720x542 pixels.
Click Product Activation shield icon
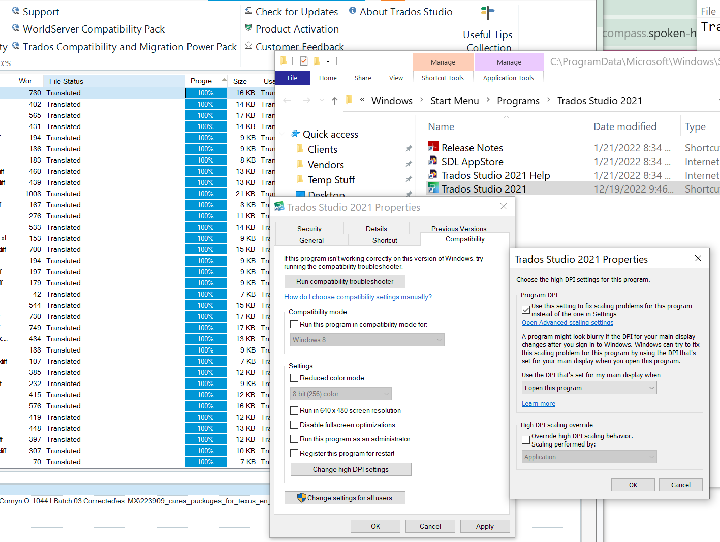click(x=248, y=28)
